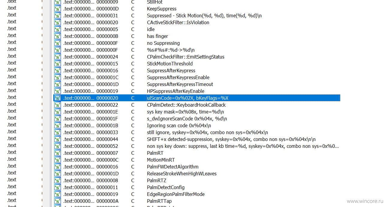Click the icon beside SHIFT+x detected-suppression

(57, 139)
